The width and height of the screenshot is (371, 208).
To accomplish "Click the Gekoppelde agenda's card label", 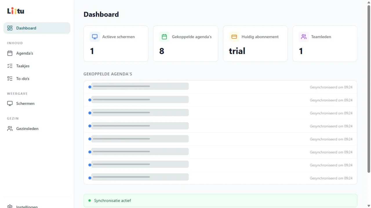I will 192,37.
